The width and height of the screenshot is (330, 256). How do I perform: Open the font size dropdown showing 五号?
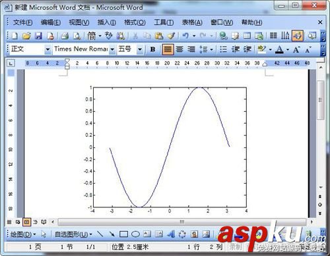coord(140,49)
